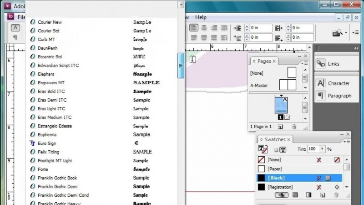Choose Elephant font from list
Viewport: 364px width, 205px height.
tap(101, 74)
